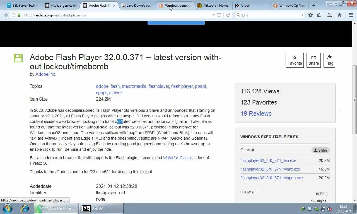357x214 pixels.
Task: Download flashplayer32_0r0_371_winpep.exe
Action: 272,178
